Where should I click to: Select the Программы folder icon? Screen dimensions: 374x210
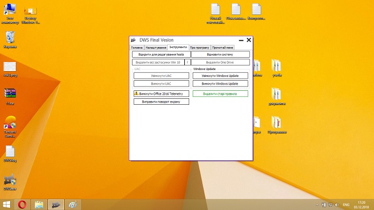277,125
